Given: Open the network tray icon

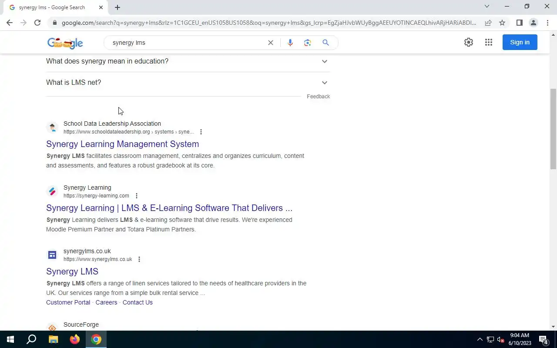Looking at the screenshot, I should coord(490,339).
